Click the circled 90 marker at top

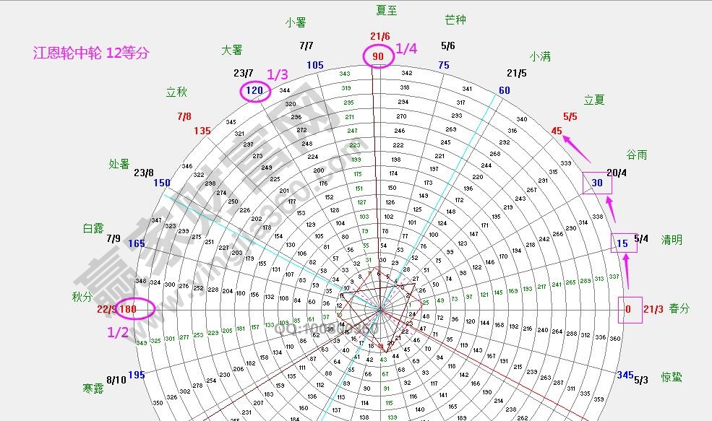[x=377, y=55]
